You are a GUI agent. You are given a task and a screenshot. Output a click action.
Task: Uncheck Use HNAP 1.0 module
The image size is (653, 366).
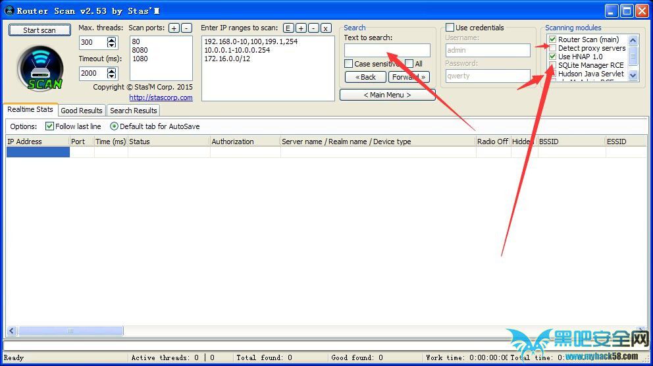point(553,57)
